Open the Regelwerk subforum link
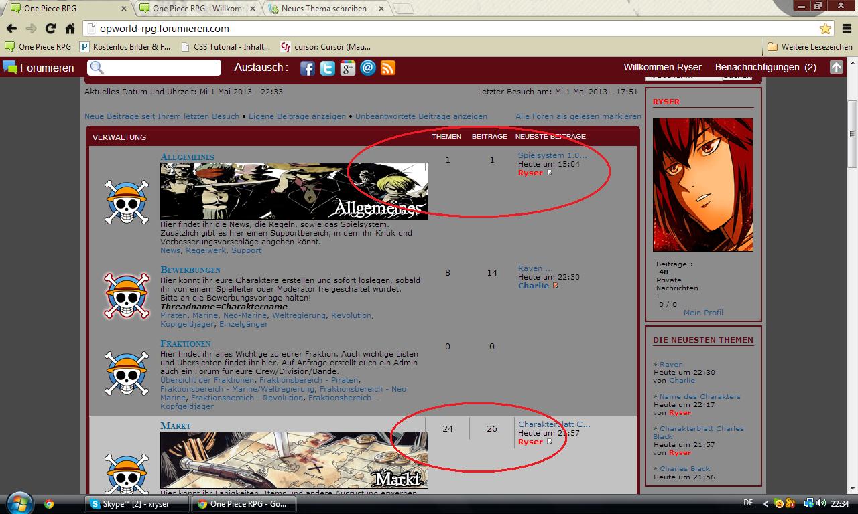This screenshot has width=858, height=514. (206, 250)
